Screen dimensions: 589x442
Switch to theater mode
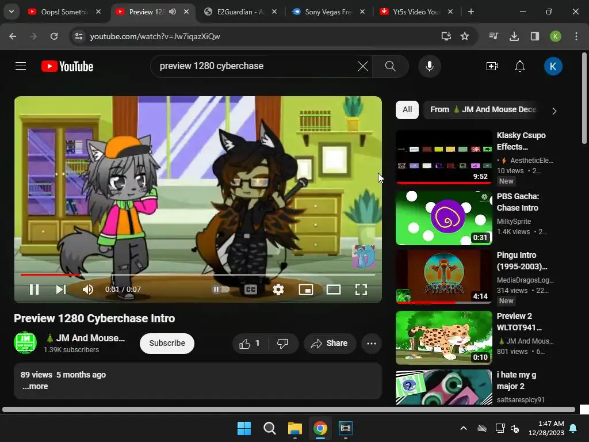(x=334, y=289)
